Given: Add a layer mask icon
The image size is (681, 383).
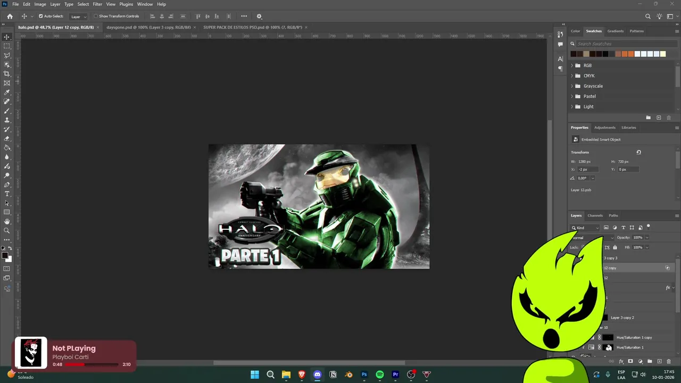Looking at the screenshot, I should 630,361.
